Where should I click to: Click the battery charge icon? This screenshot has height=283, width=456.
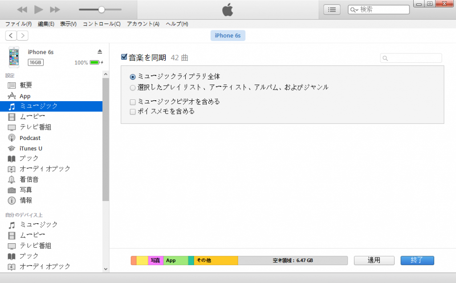click(x=96, y=62)
